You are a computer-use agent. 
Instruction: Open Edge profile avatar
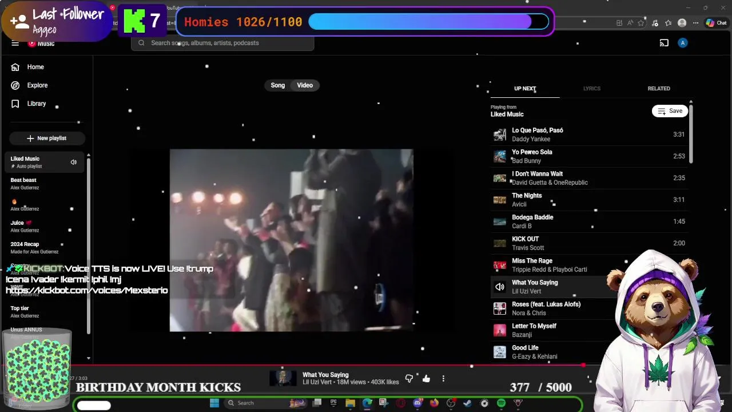point(682,23)
